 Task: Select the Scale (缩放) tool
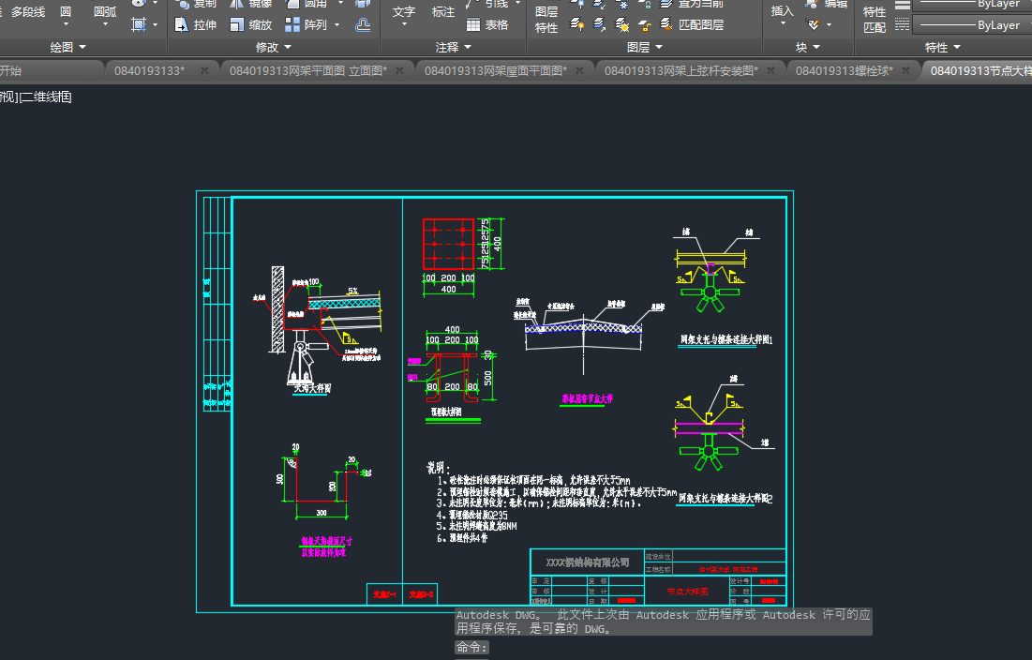(250, 25)
